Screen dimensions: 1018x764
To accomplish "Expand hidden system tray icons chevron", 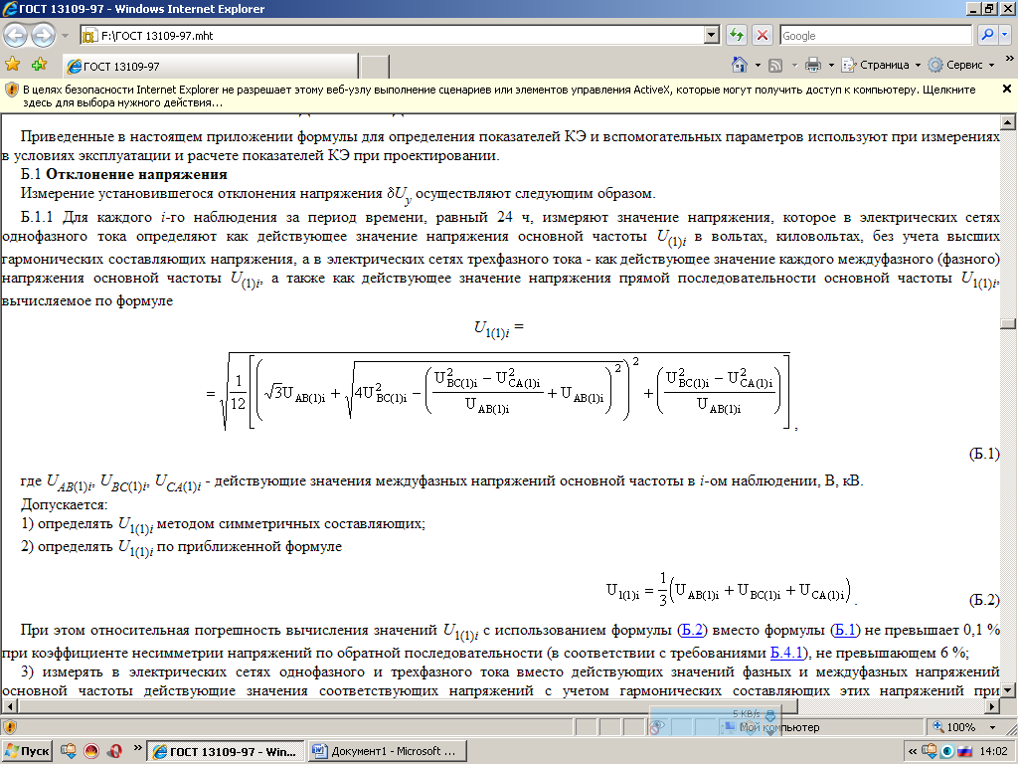I will (x=913, y=752).
